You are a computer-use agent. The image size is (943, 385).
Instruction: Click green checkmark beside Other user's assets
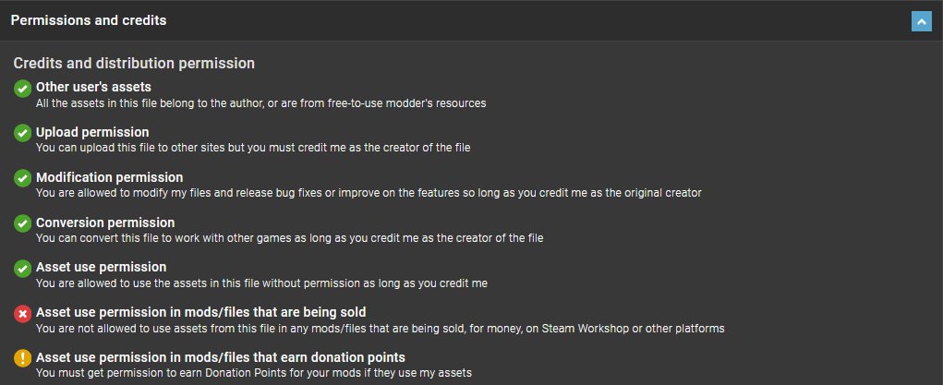(x=22, y=88)
